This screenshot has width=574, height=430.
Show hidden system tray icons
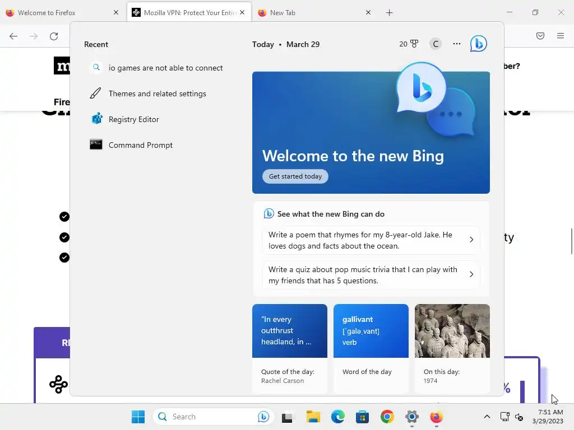tap(487, 417)
